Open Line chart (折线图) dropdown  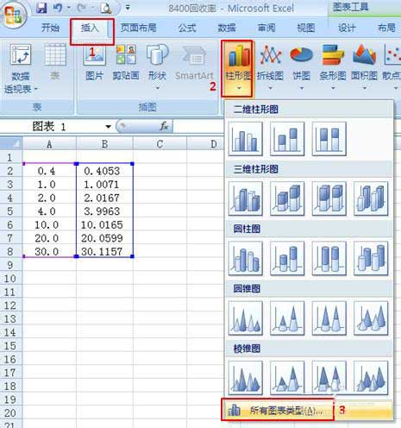[270, 67]
